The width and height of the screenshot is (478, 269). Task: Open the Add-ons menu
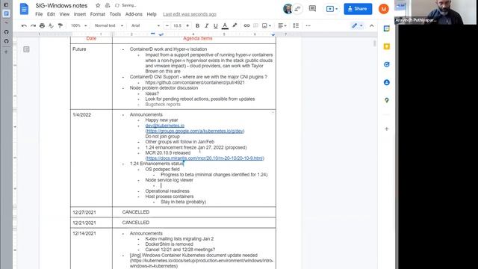point(134,14)
